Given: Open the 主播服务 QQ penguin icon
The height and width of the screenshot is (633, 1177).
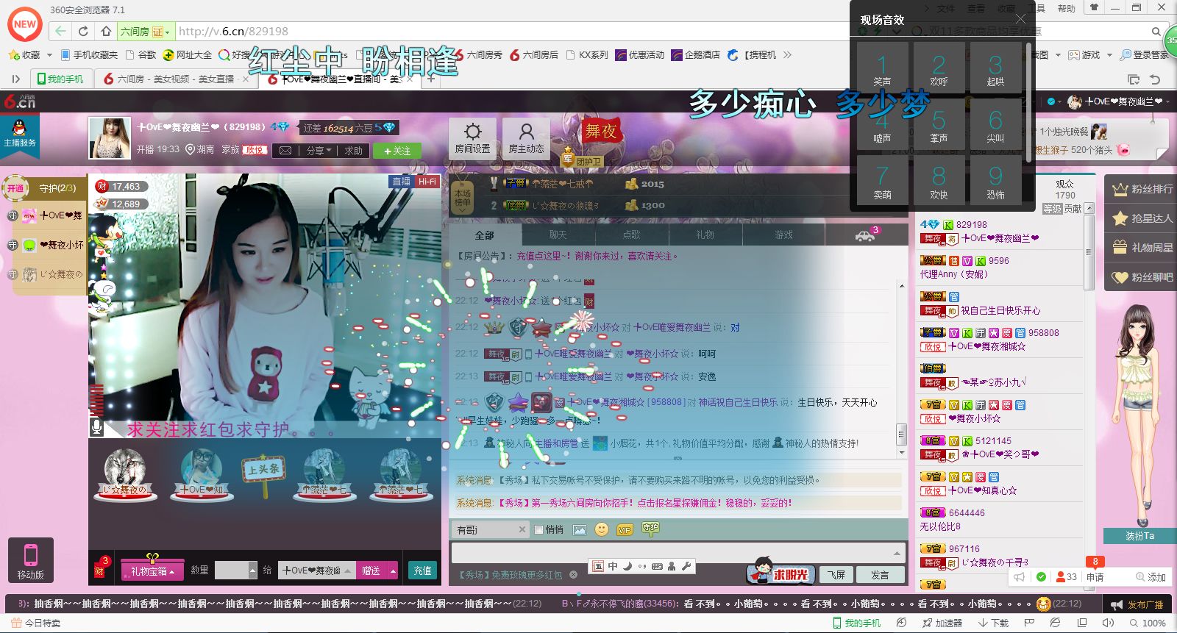Looking at the screenshot, I should [20, 134].
